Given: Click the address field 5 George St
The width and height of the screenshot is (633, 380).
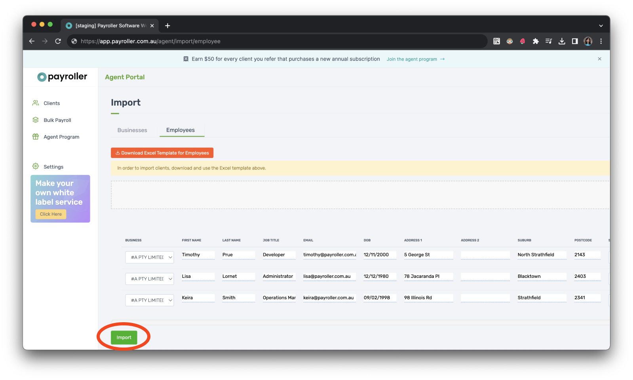Looking at the screenshot, I should 428,255.
